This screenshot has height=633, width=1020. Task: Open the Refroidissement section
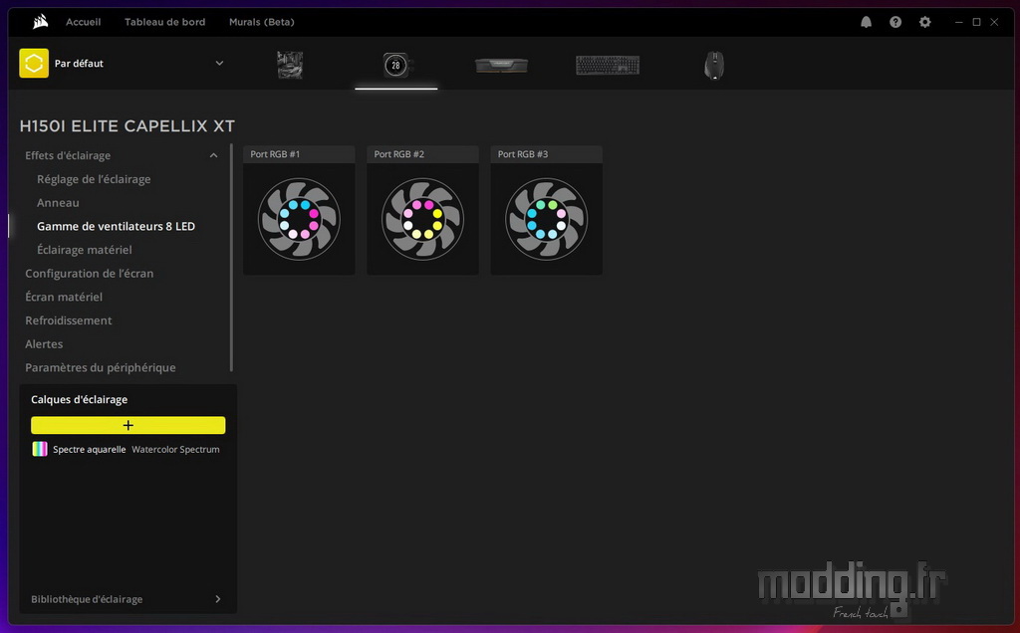coord(69,320)
